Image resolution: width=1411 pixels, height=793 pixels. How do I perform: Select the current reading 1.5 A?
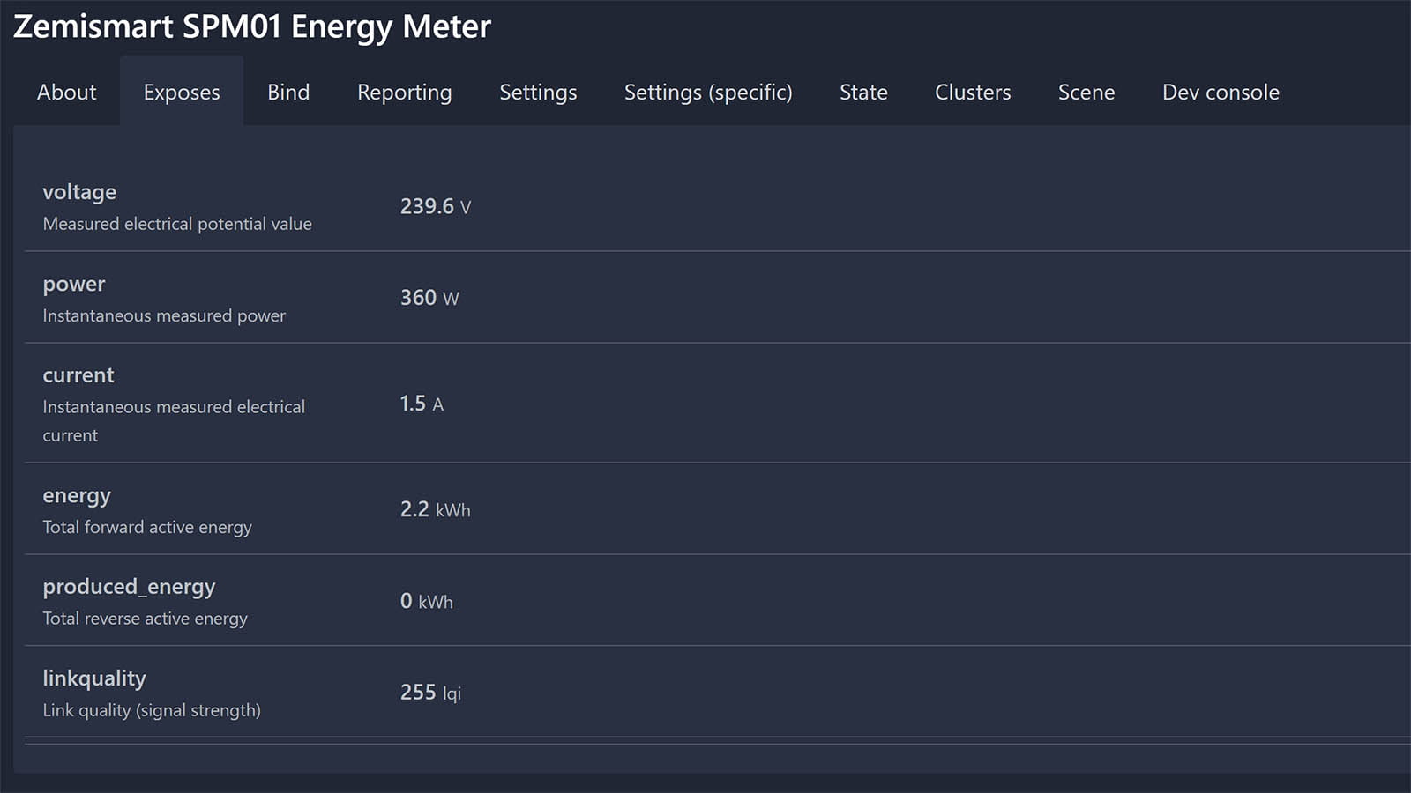tap(421, 404)
